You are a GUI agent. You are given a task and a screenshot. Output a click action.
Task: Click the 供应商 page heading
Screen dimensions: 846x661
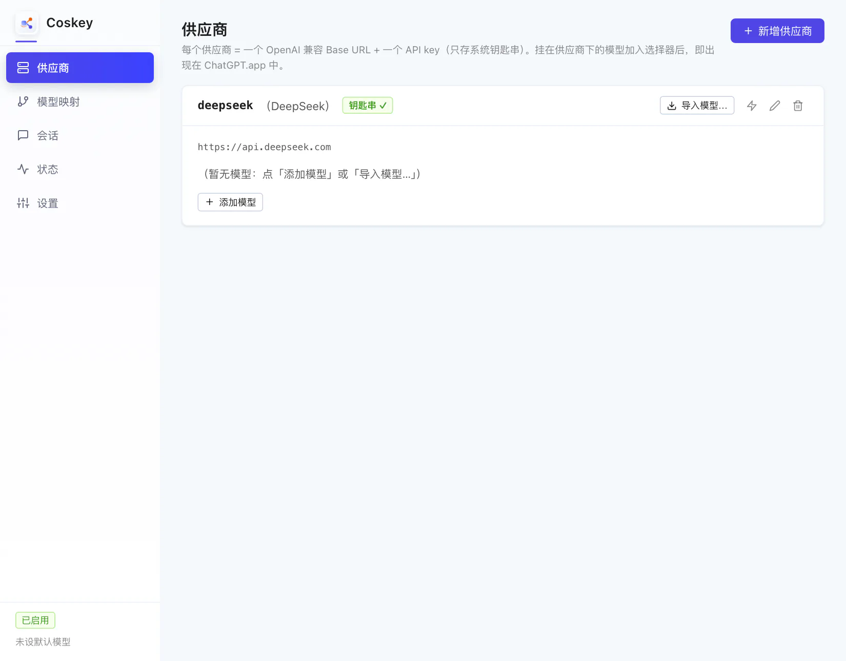(x=205, y=30)
